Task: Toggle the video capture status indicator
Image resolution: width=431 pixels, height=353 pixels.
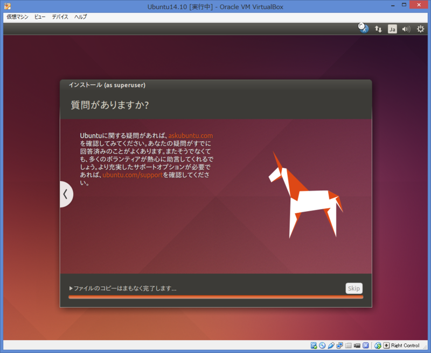Action: pos(356,345)
